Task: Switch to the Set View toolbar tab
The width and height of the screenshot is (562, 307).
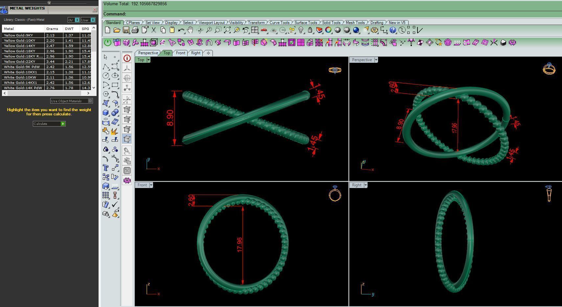Action: [152, 23]
